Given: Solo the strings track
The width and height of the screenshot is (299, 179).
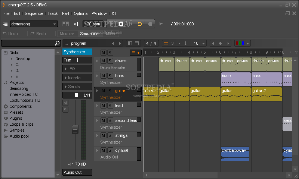Looking at the screenshot, I should 110,135.
